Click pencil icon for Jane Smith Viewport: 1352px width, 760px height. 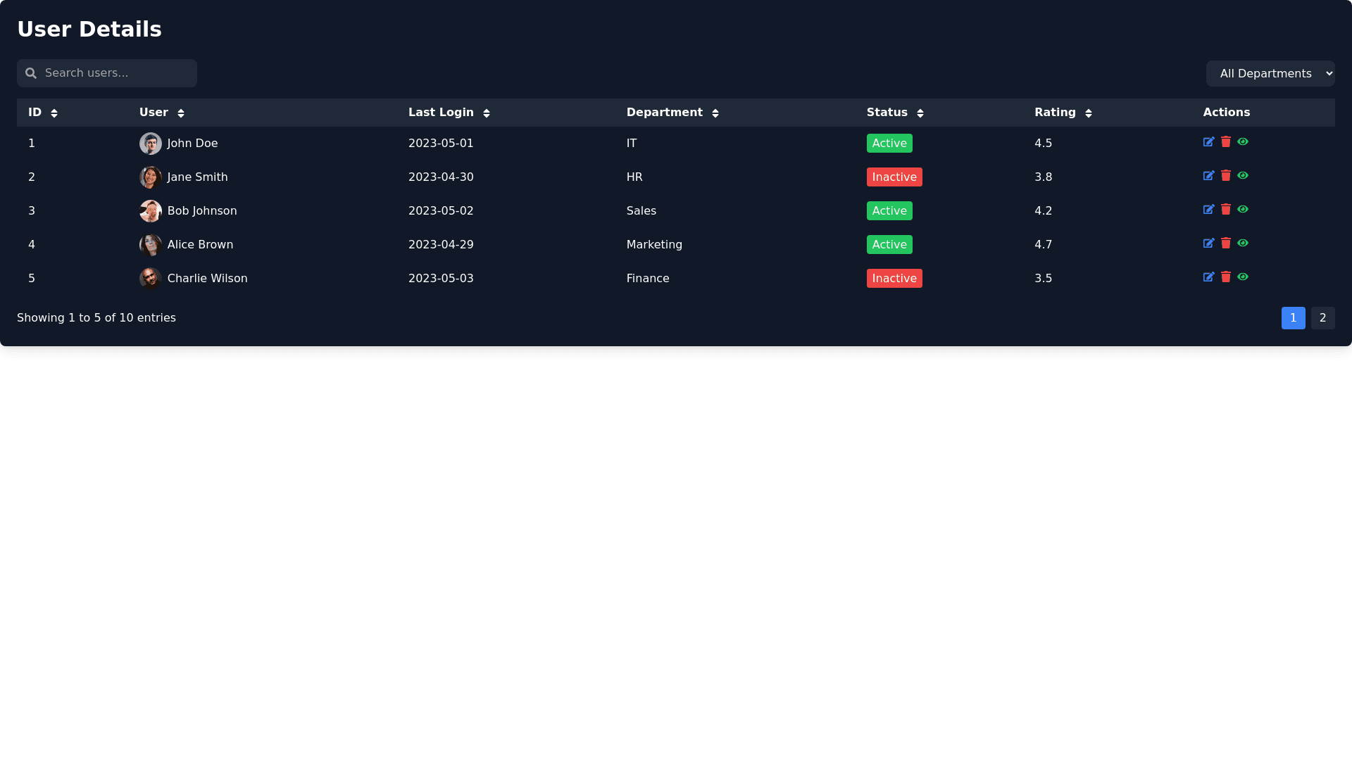pos(1208,176)
